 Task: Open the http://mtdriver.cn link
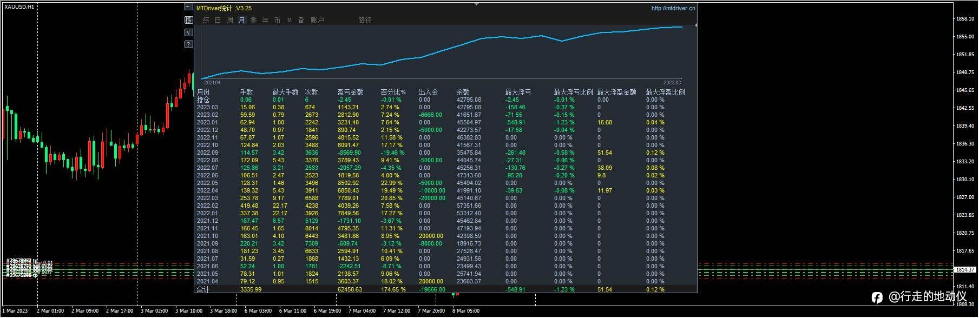pyautogui.click(x=673, y=8)
